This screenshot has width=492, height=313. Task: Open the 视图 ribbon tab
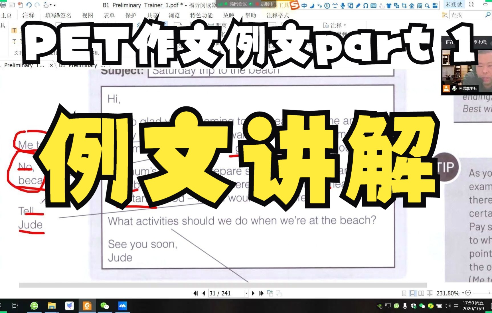coord(88,15)
